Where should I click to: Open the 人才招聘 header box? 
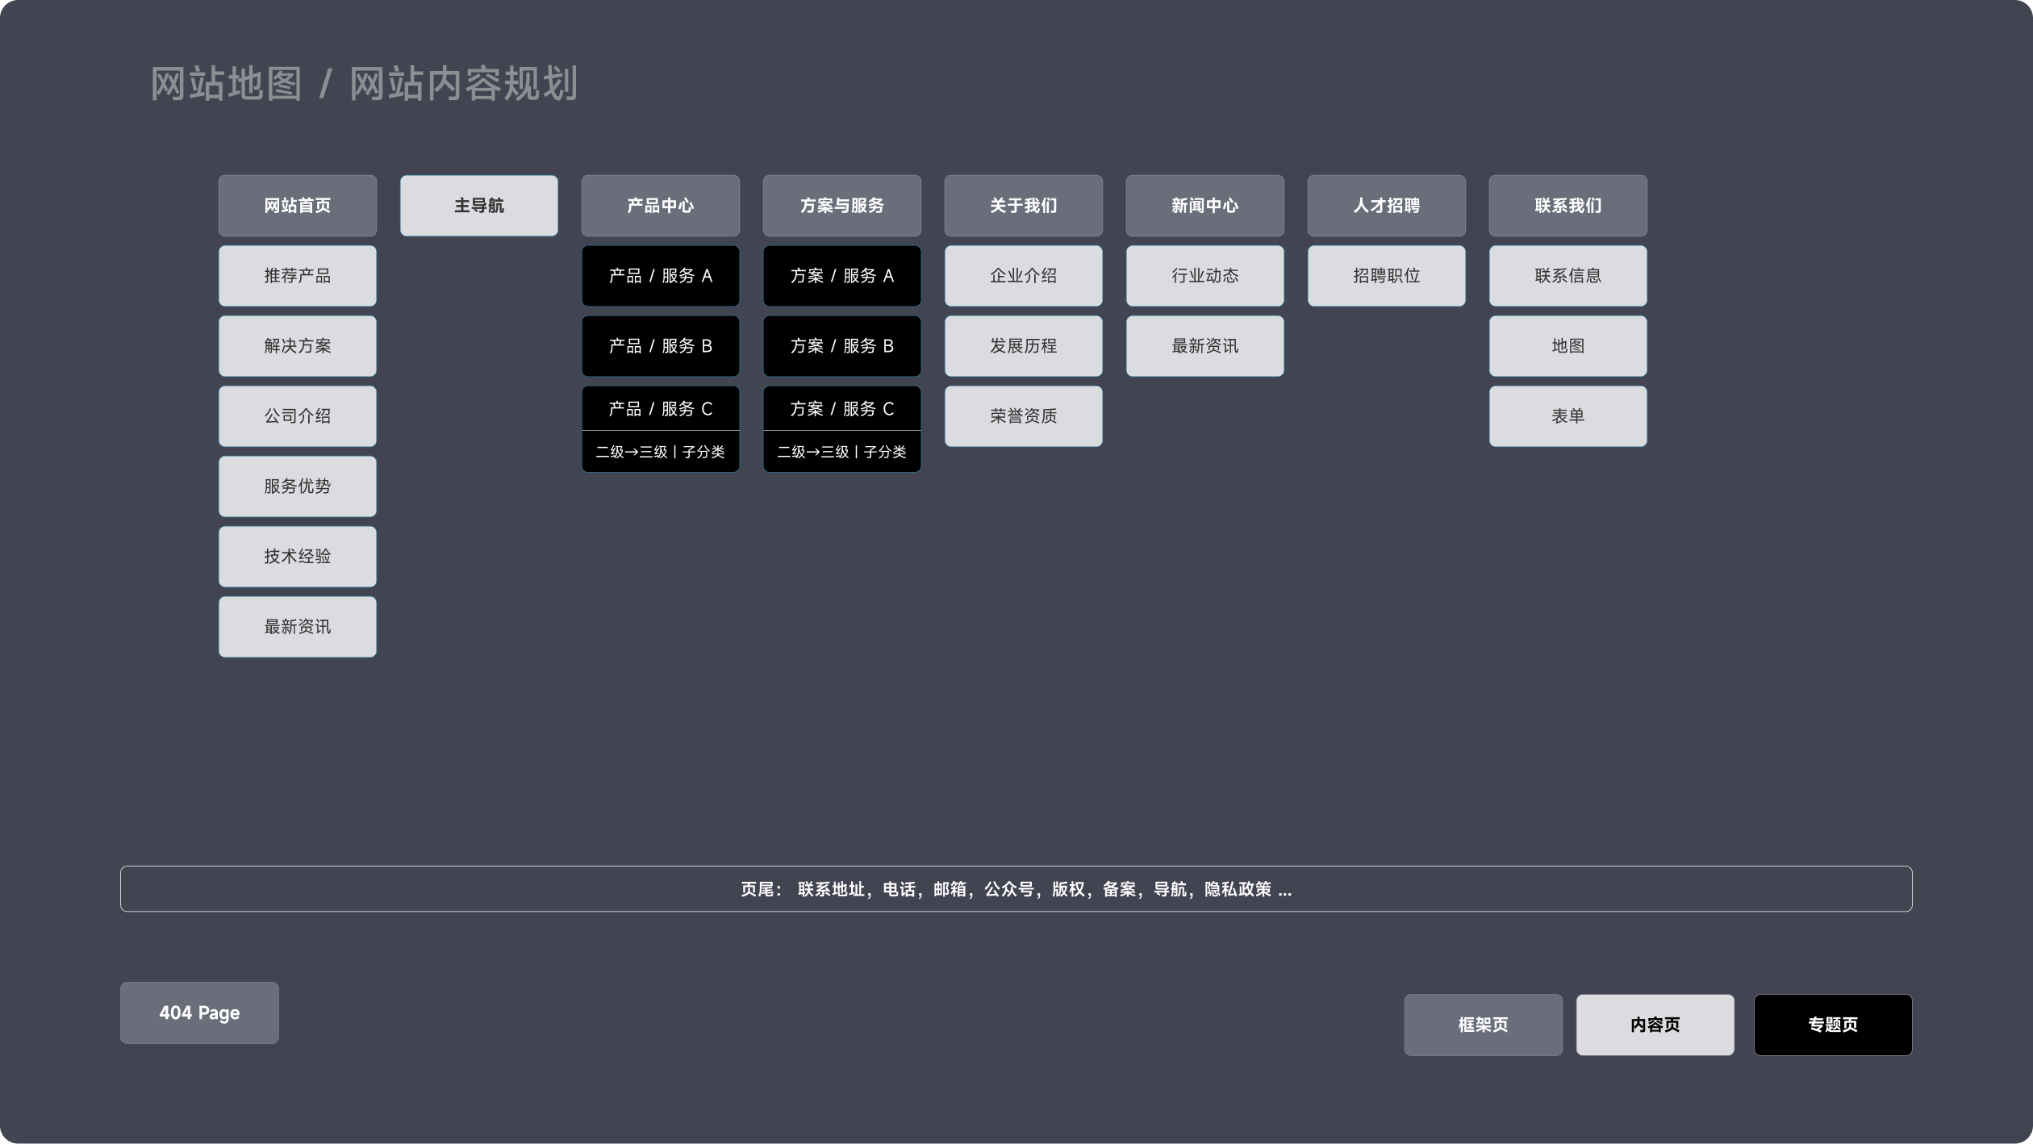tap(1386, 206)
